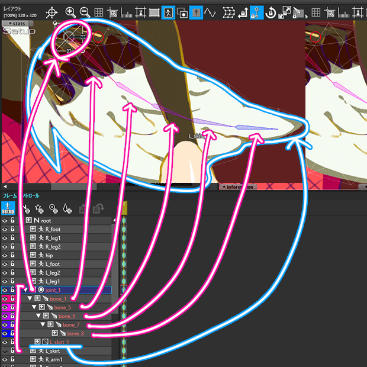Click the part tree vertical scrollbar
This screenshot has height=367, width=367.
point(114,269)
